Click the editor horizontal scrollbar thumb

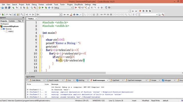(67, 73)
